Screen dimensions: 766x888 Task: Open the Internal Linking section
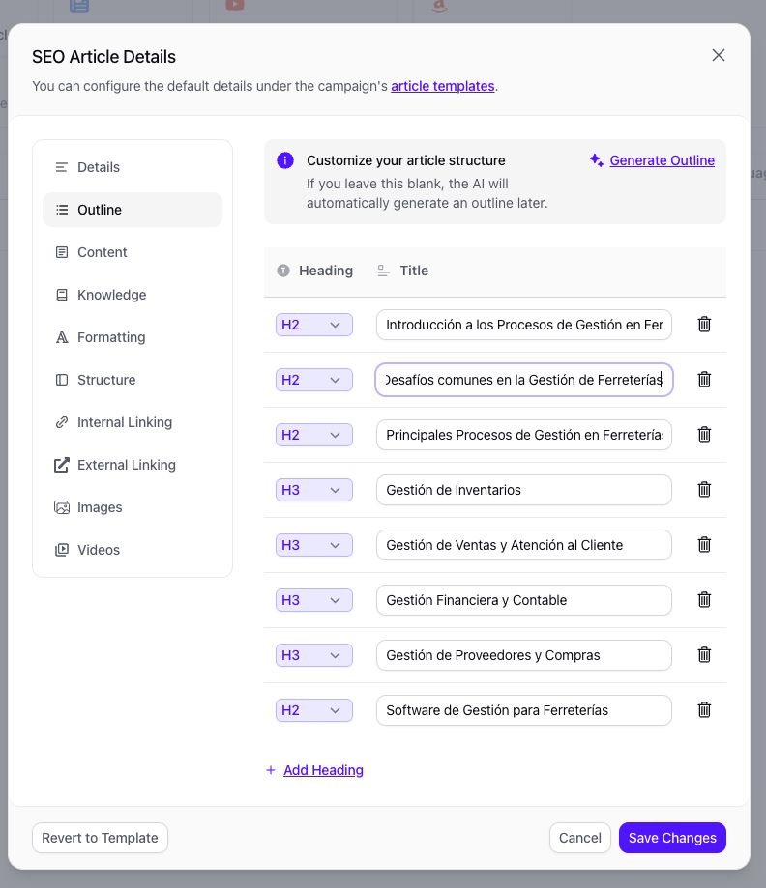coord(133,422)
